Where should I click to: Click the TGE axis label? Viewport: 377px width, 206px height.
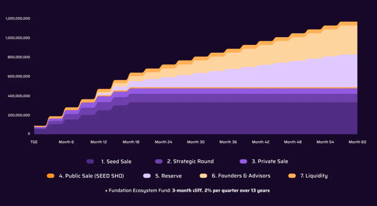pos(34,142)
